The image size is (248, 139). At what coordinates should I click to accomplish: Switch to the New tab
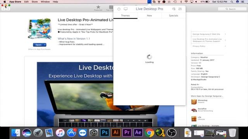149,15
